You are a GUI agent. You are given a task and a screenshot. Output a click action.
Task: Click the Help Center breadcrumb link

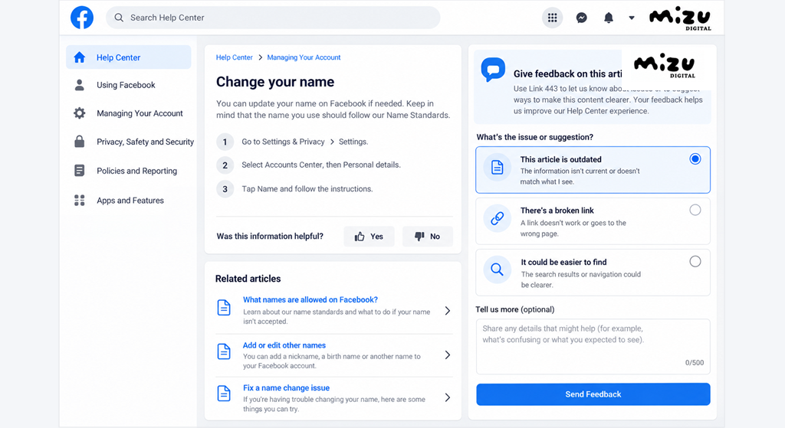click(235, 57)
